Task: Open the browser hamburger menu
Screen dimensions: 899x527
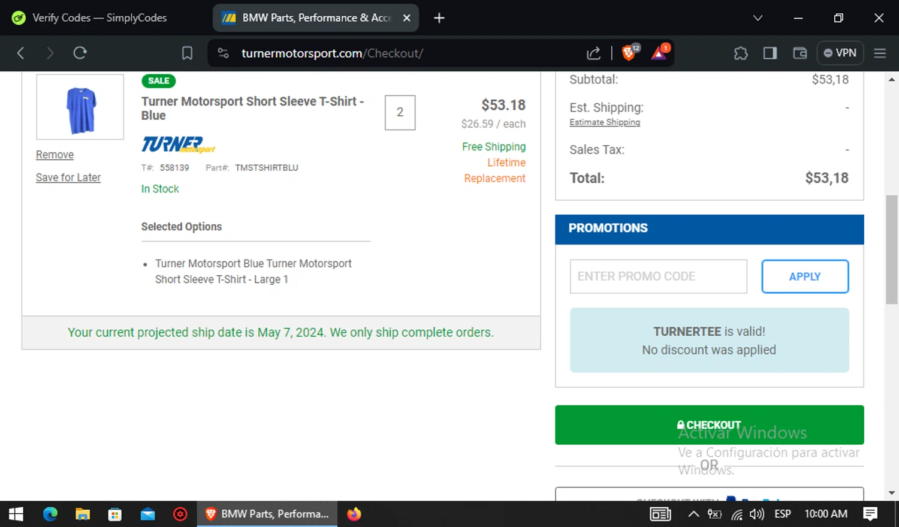Action: (x=880, y=53)
